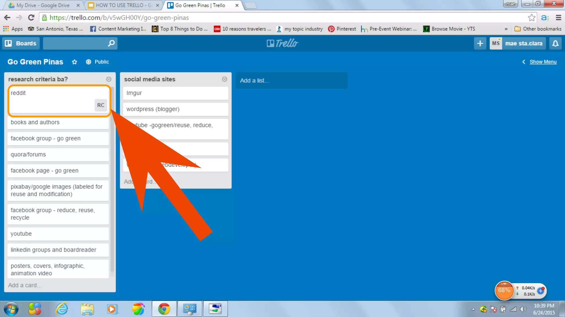Open the notifications bell

(555, 43)
